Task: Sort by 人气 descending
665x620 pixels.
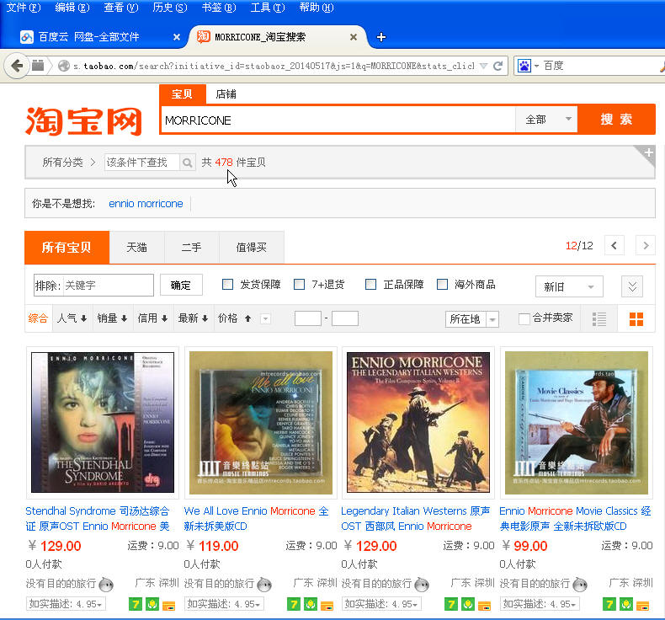Action: coord(72,318)
